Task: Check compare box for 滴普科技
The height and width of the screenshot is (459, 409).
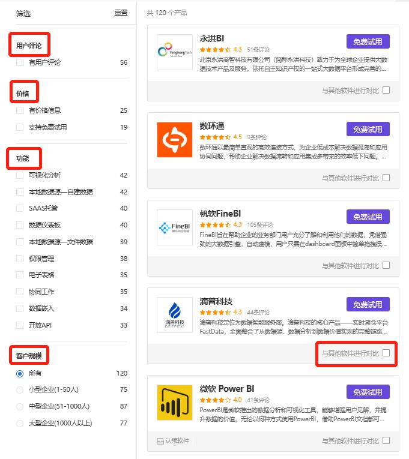Action: click(386, 353)
